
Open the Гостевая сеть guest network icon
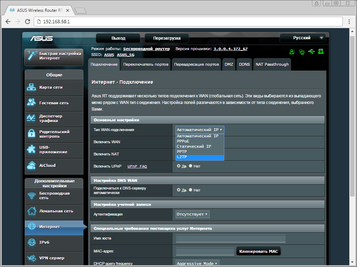31,102
